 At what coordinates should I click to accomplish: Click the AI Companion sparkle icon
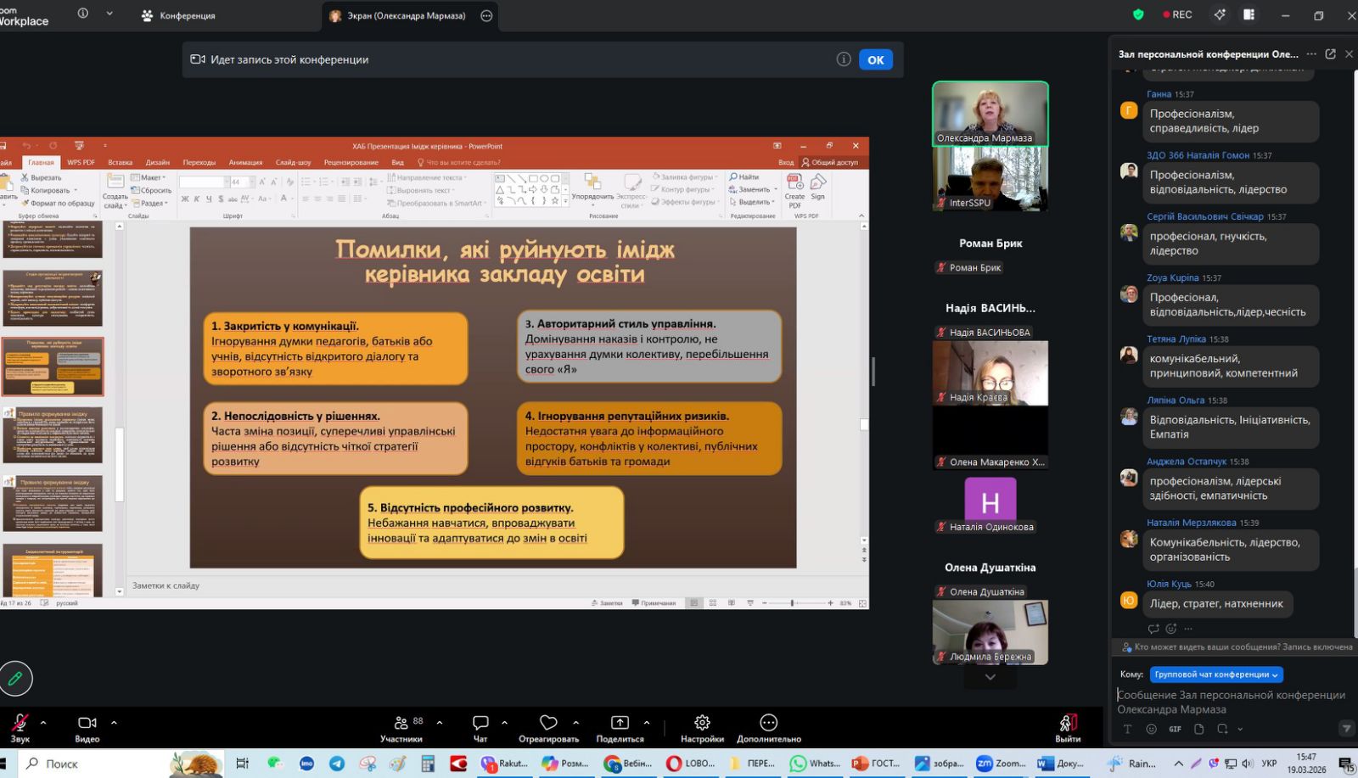coord(1220,14)
